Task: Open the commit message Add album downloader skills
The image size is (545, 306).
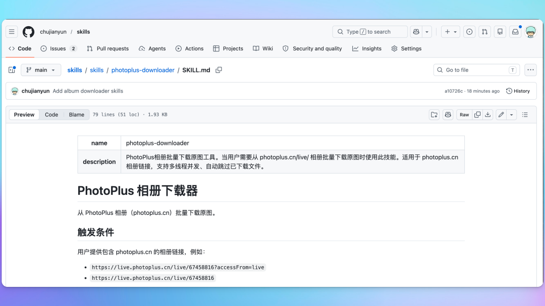Action: pyautogui.click(x=88, y=91)
